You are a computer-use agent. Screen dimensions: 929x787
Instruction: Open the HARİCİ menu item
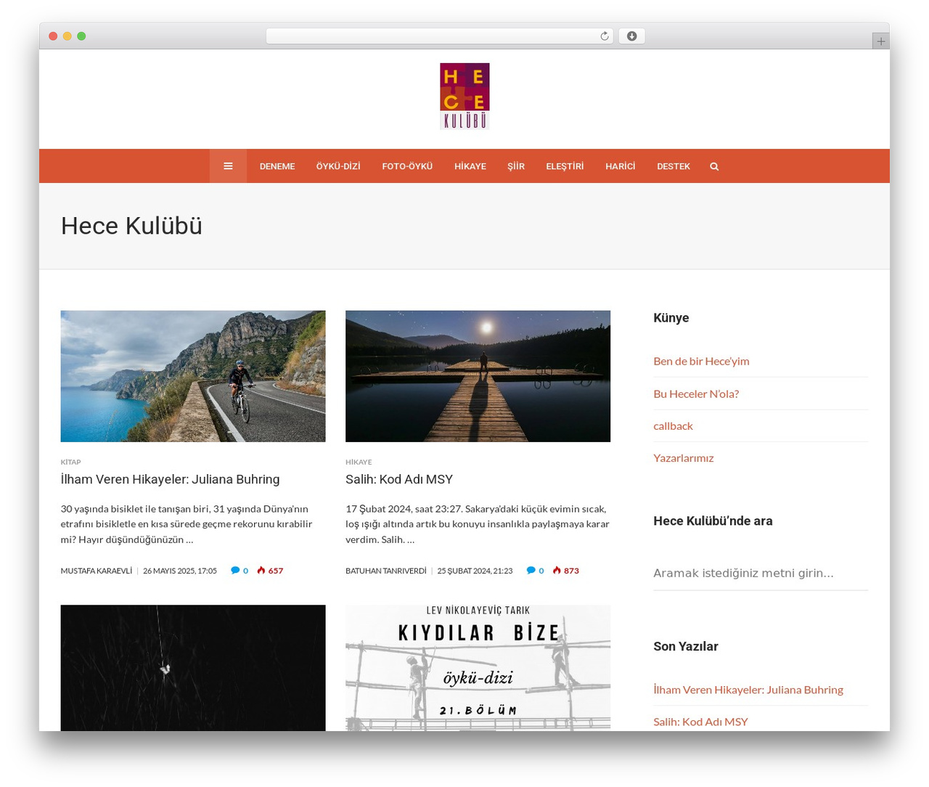[621, 166]
